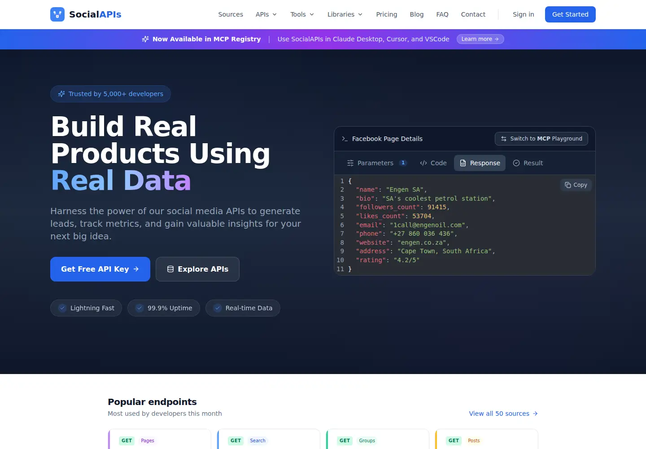Click the check circle icon next to Result

(516, 163)
